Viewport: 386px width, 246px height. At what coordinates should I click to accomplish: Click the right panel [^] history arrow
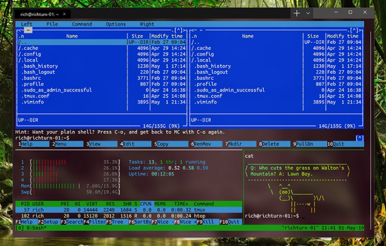tap(354, 30)
